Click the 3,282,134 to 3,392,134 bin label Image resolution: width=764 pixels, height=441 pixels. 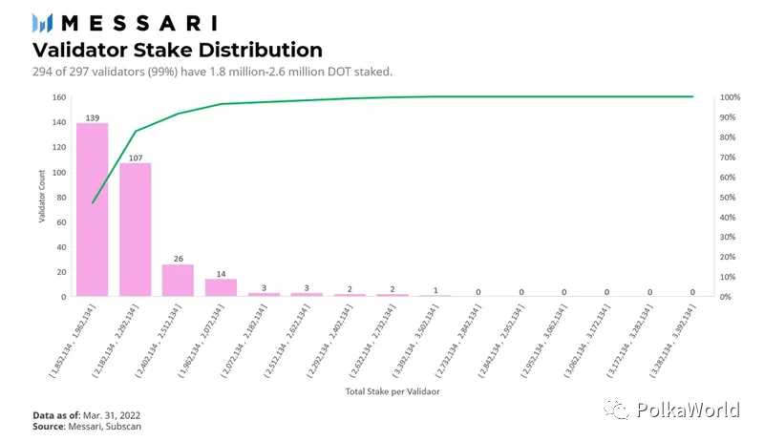pos(673,341)
